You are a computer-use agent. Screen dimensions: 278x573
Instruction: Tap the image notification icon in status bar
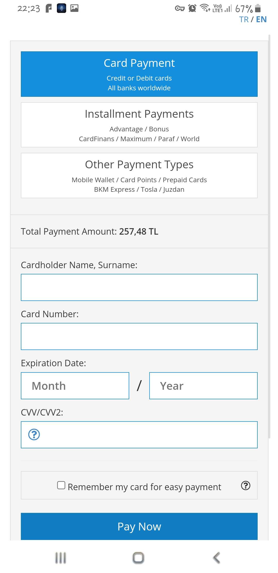pos(74,8)
